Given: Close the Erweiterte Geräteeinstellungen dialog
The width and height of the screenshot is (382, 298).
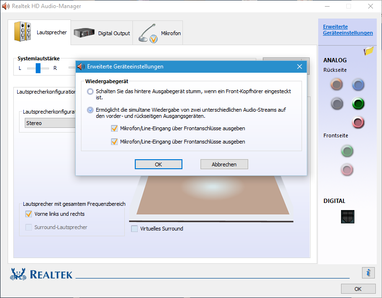Looking at the screenshot, I should pos(300,67).
